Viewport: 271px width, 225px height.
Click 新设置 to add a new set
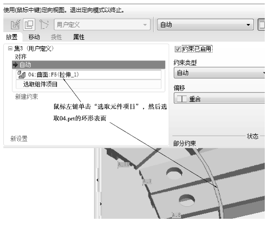(x=19, y=139)
